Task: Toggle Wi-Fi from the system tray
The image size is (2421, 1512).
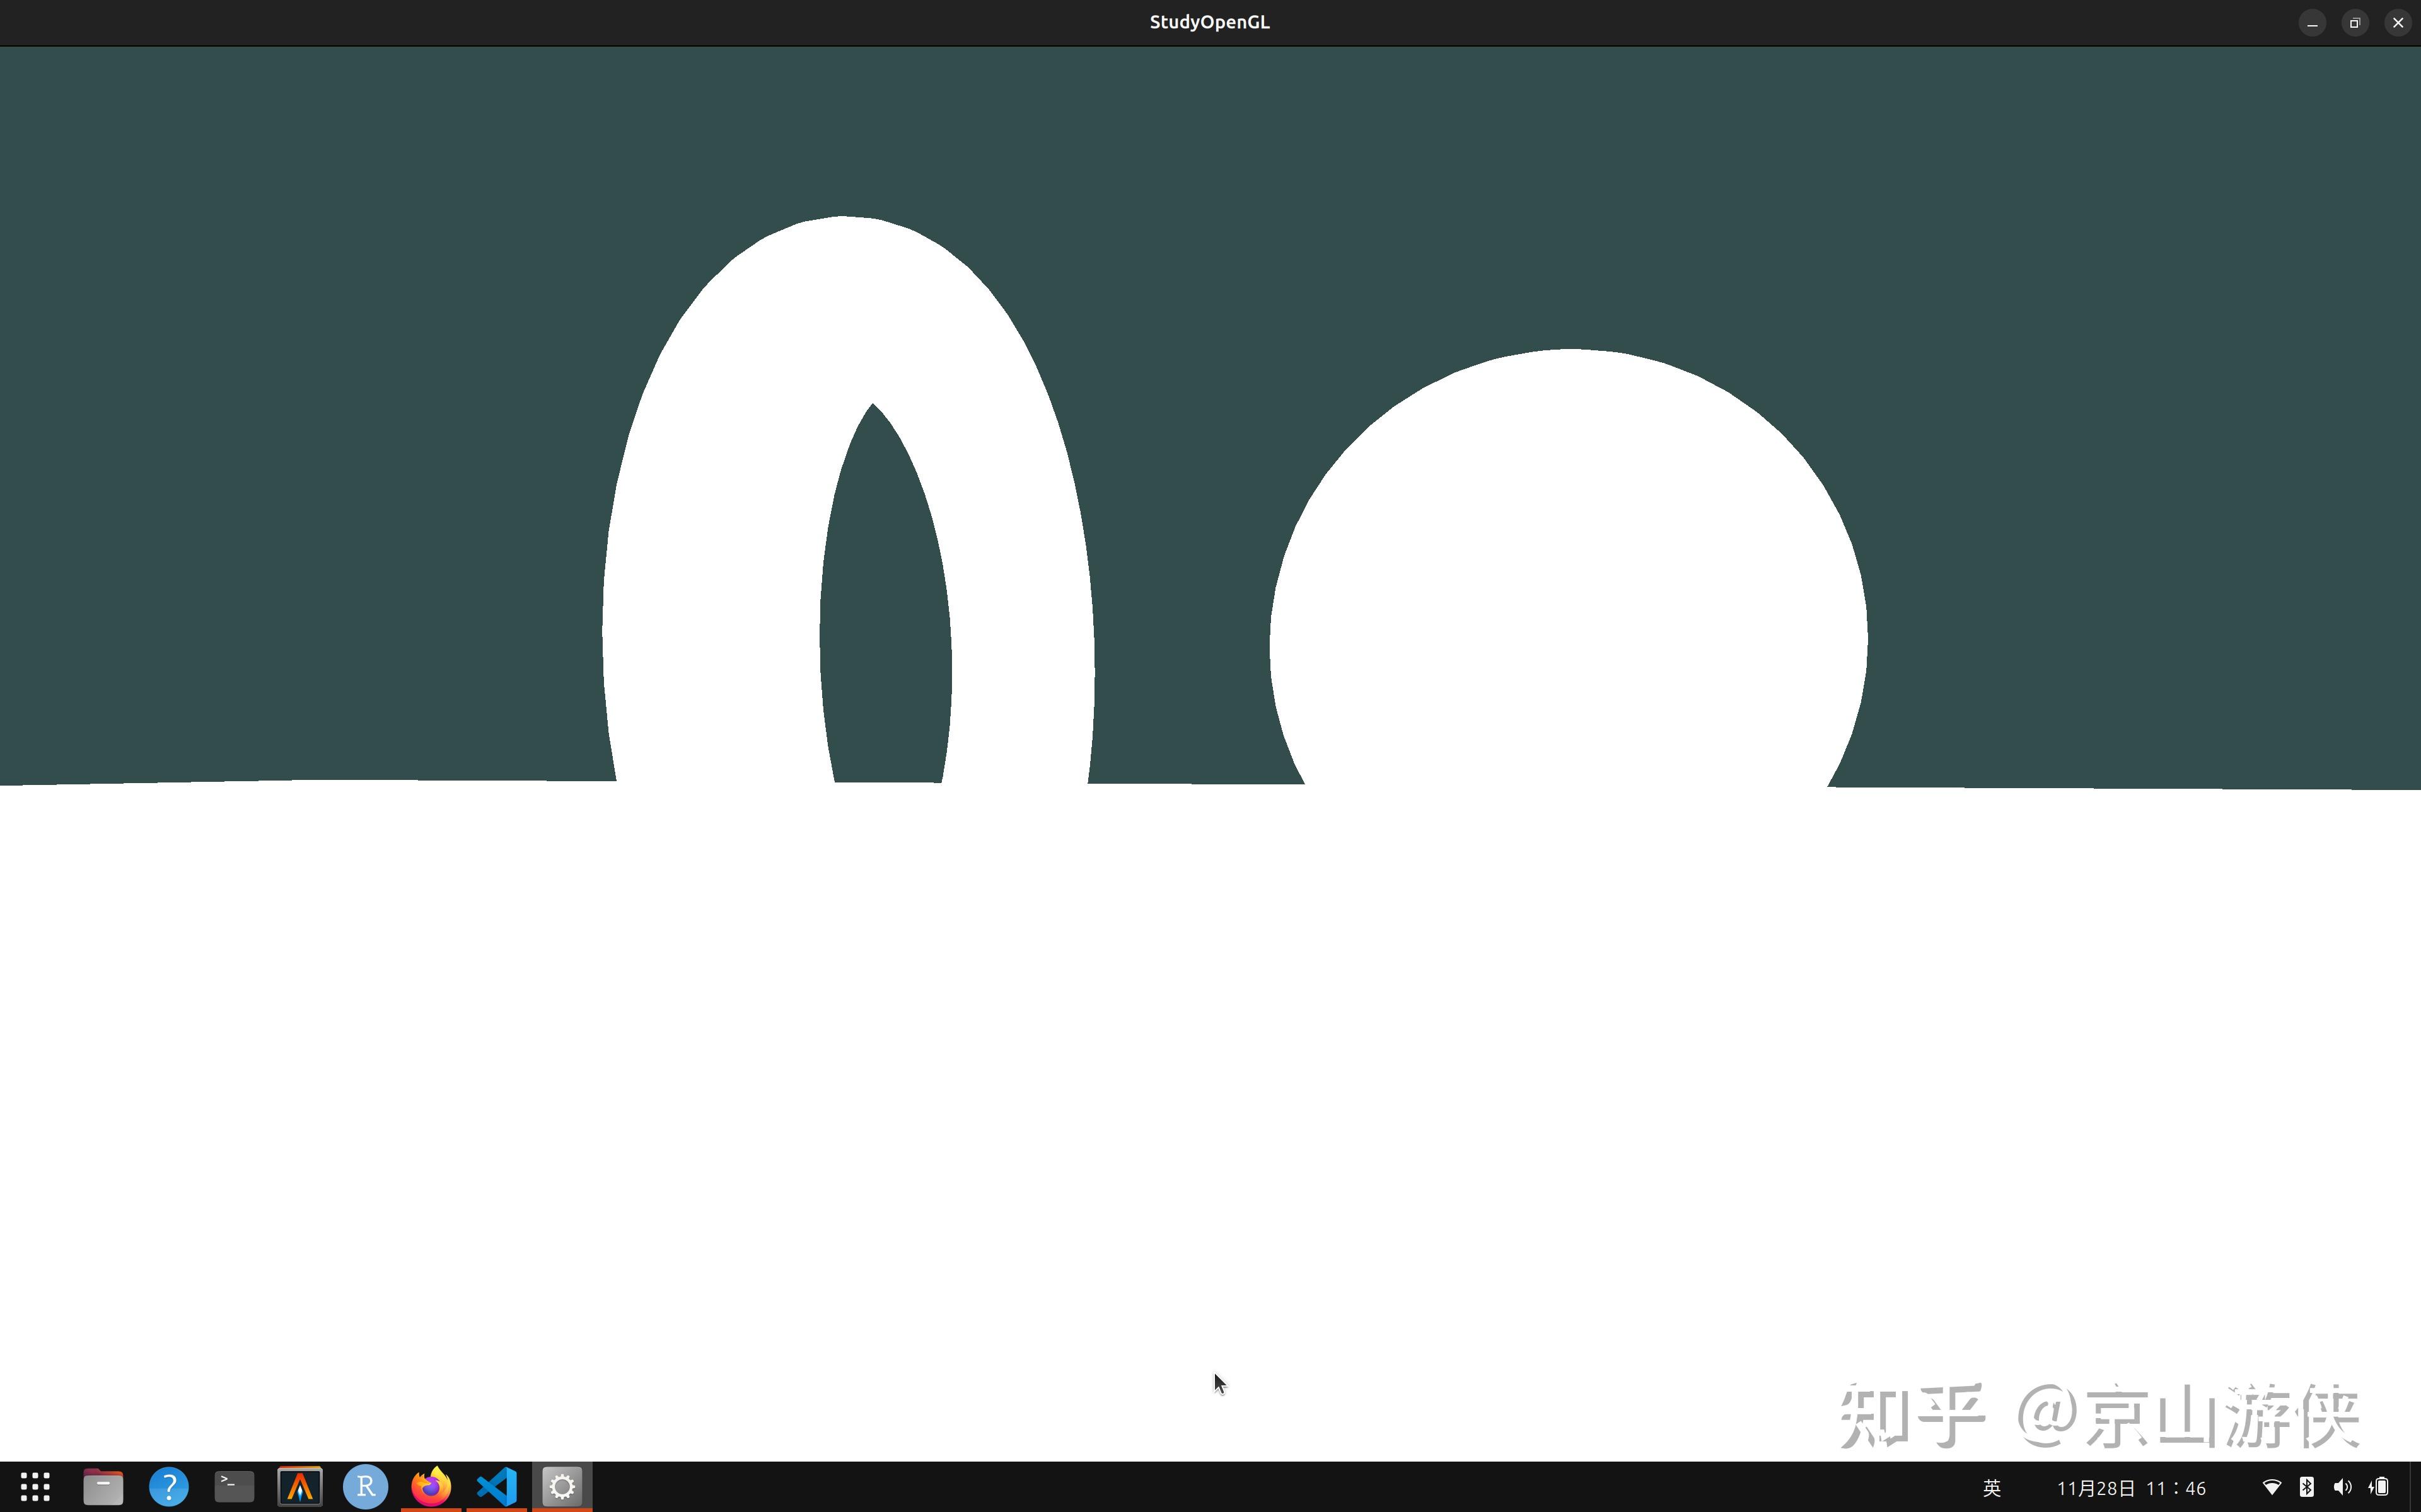Action: click(2273, 1487)
